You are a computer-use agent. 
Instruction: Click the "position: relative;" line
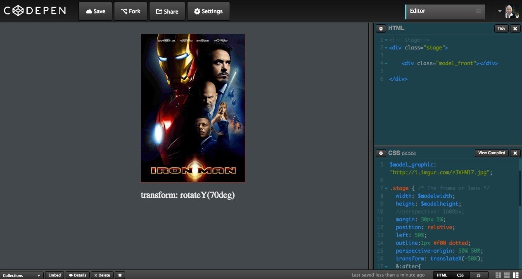425,227
